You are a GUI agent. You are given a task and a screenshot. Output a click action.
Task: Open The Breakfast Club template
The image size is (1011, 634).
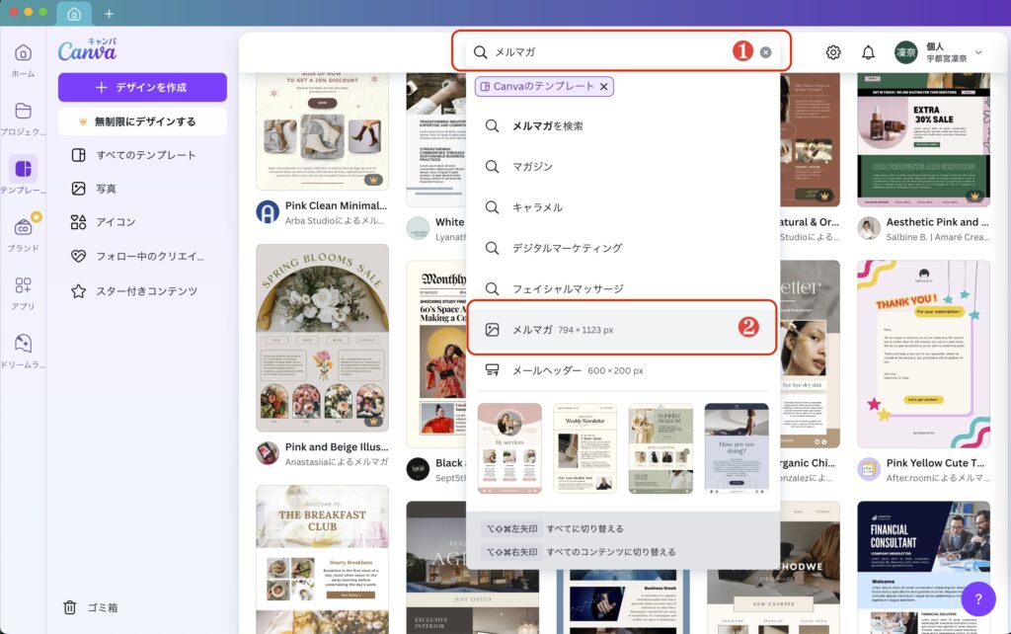coord(323,560)
